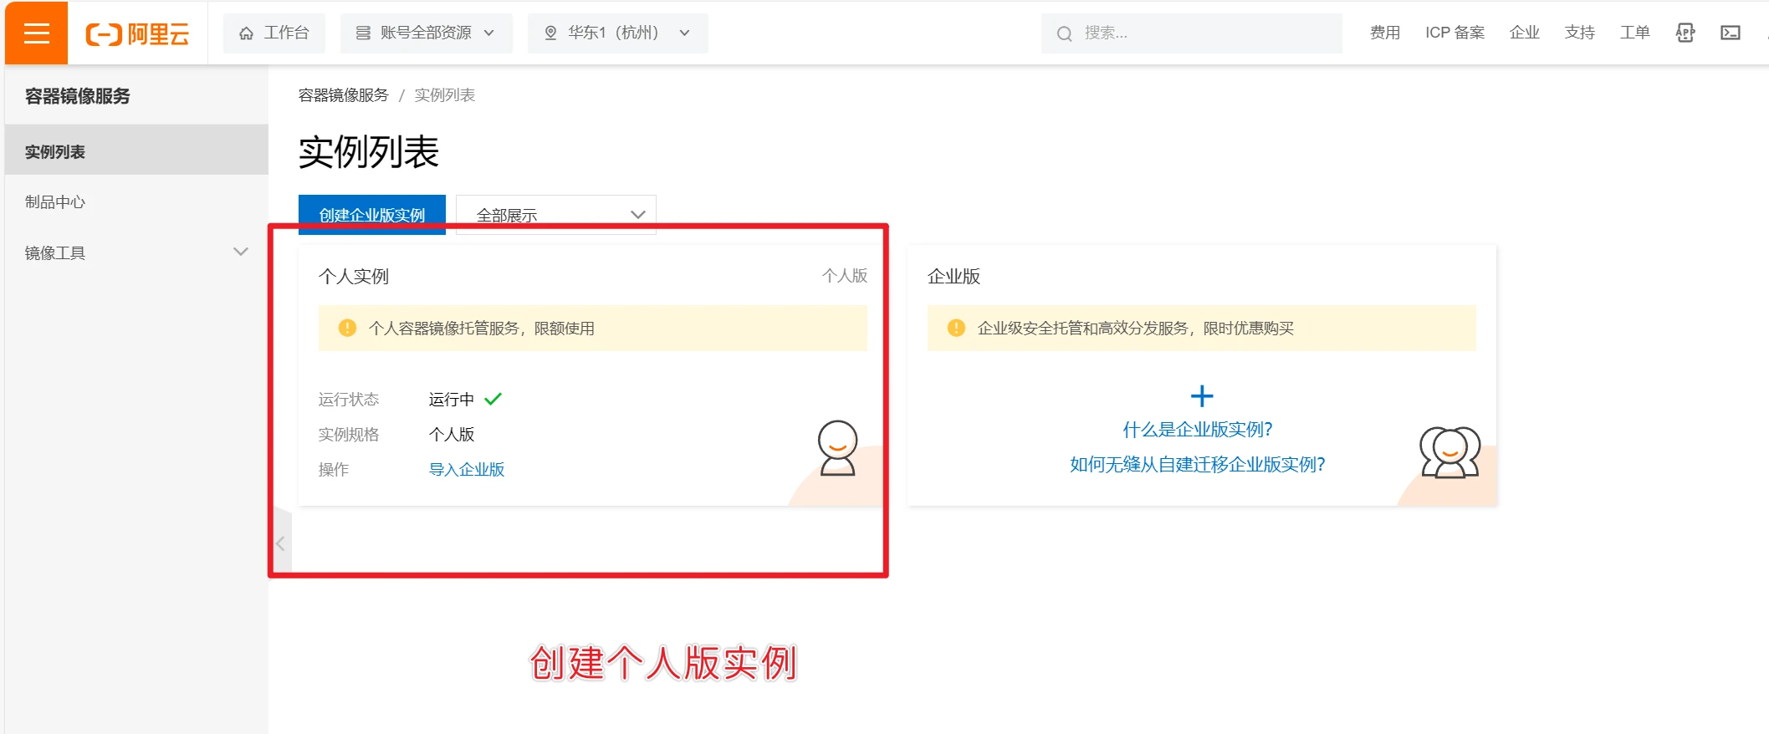1769x734 pixels.
Task: Click the 导入企业版 link
Action: point(466,470)
